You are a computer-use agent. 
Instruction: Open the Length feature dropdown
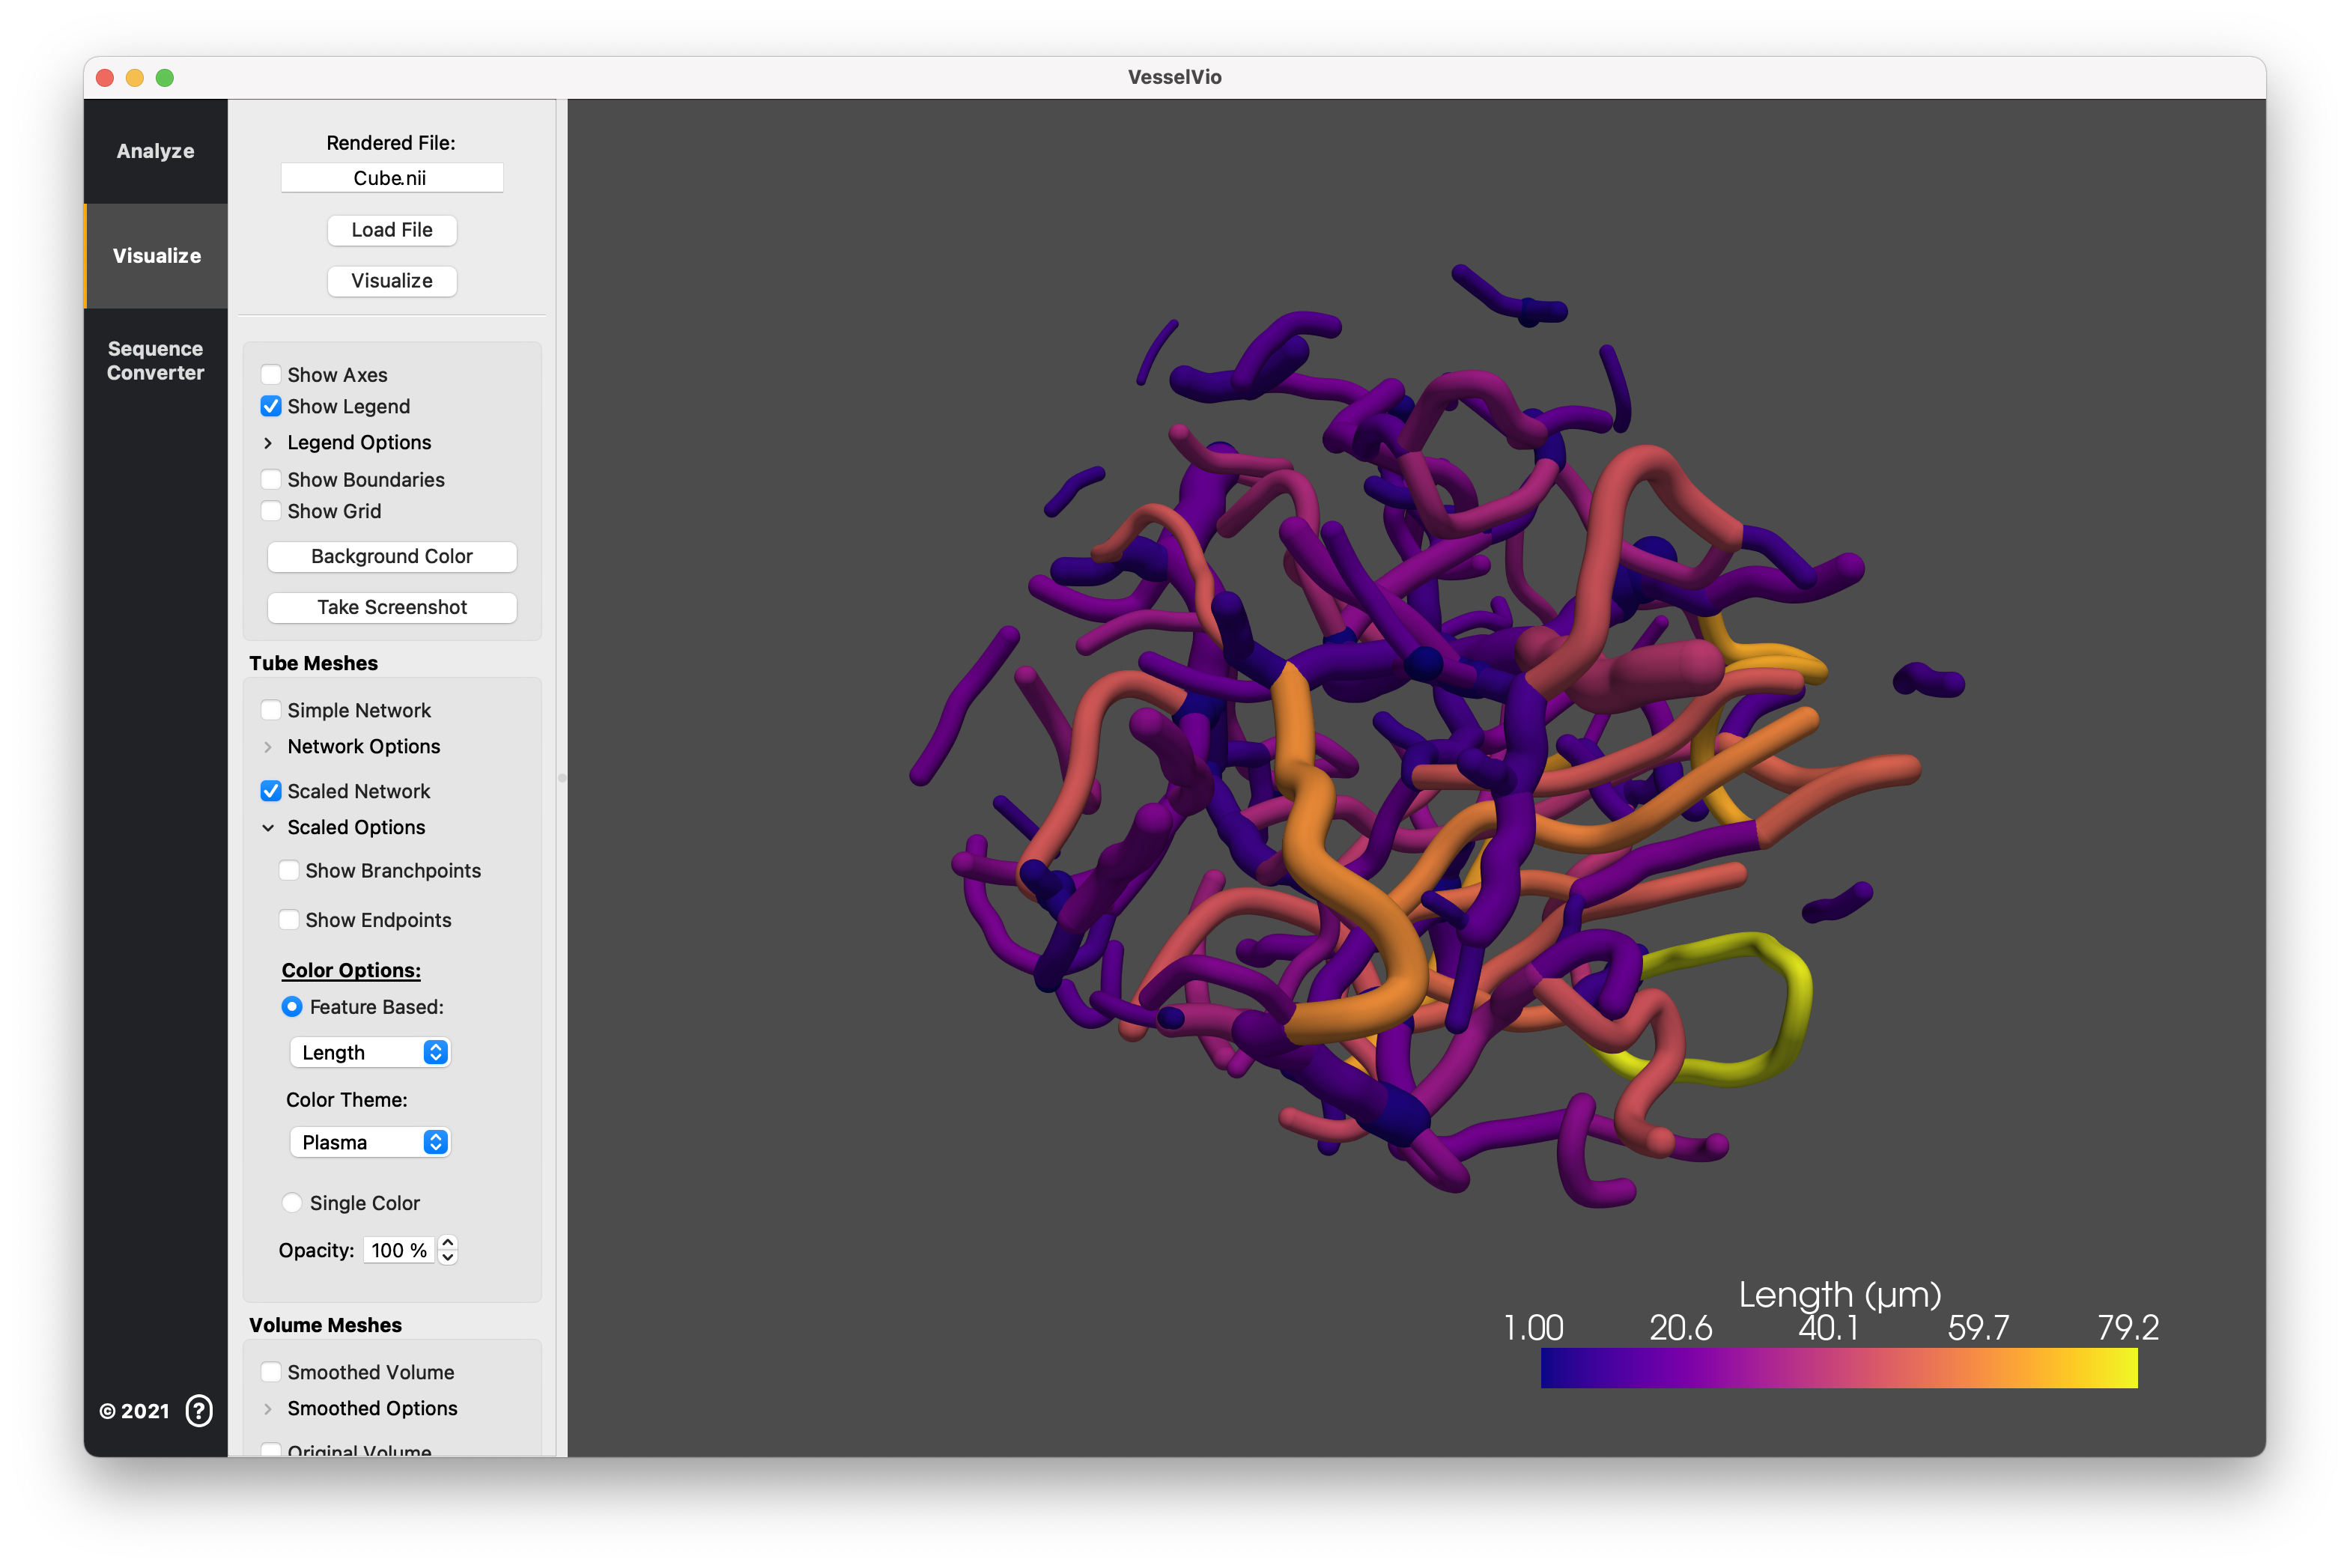(x=370, y=1052)
